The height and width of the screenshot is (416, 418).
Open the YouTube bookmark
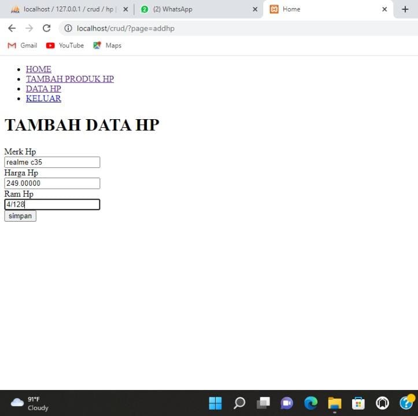[x=65, y=45]
